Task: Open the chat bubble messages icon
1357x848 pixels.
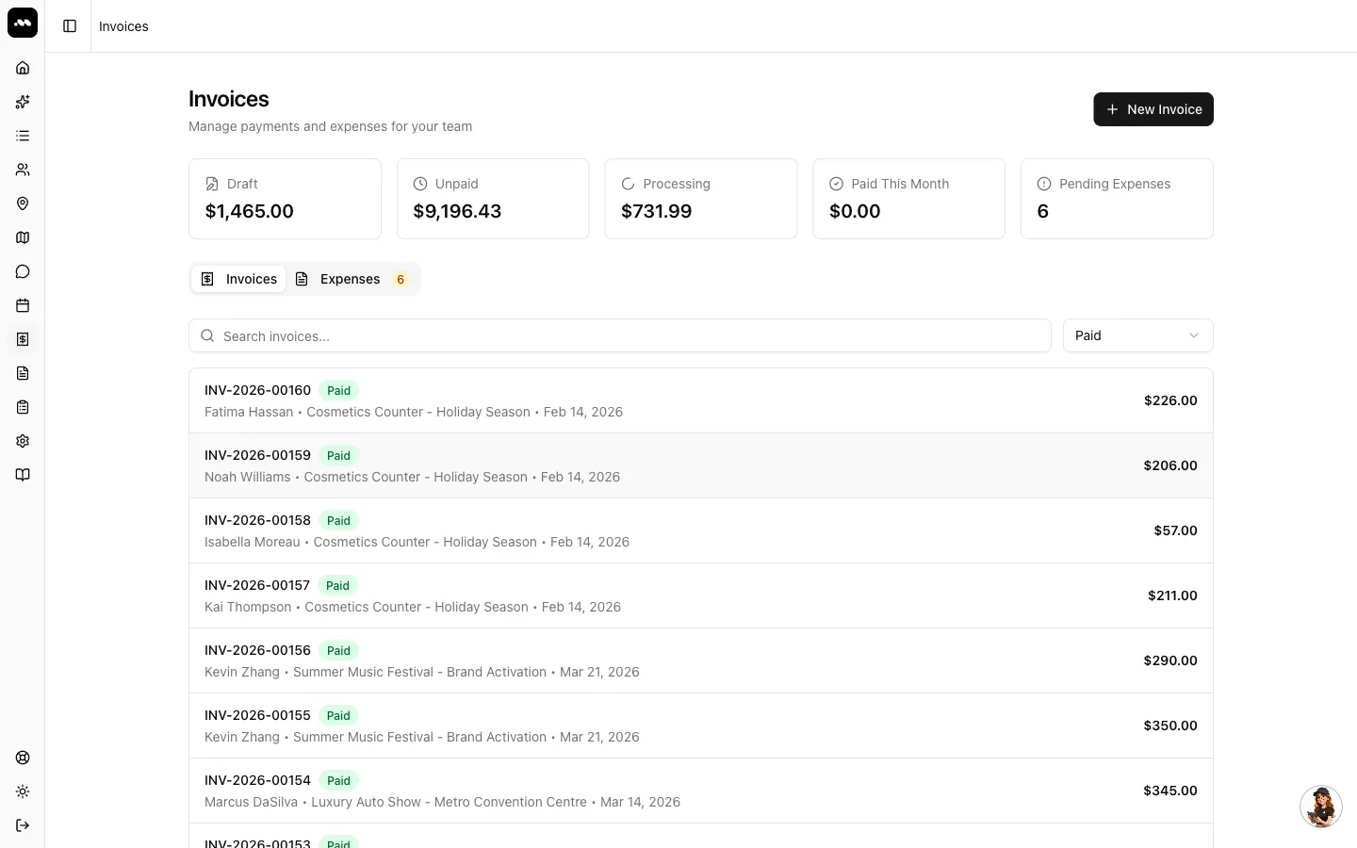Action: (23, 271)
